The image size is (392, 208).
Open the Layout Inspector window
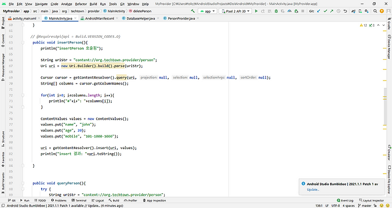click(371, 201)
